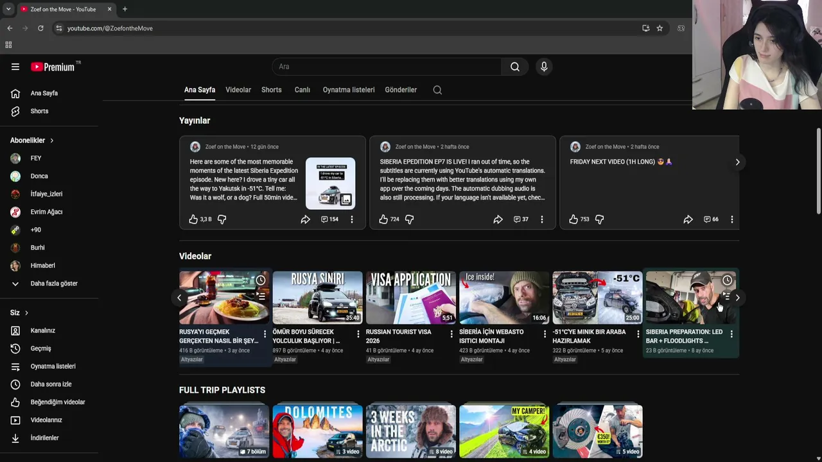Open a new browser tab

125,9
